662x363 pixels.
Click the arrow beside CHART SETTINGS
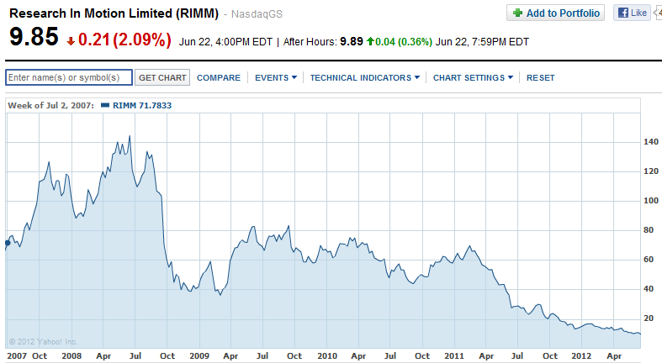click(x=511, y=77)
